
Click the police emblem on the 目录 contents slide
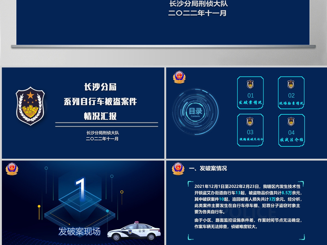pos(179,77)
